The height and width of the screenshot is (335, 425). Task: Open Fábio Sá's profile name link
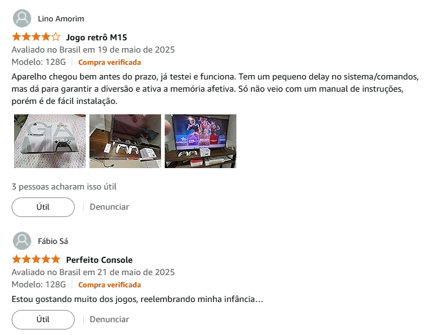tap(53, 241)
